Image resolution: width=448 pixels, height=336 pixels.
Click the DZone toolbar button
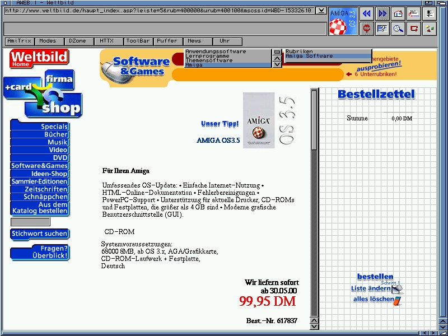[79, 41]
